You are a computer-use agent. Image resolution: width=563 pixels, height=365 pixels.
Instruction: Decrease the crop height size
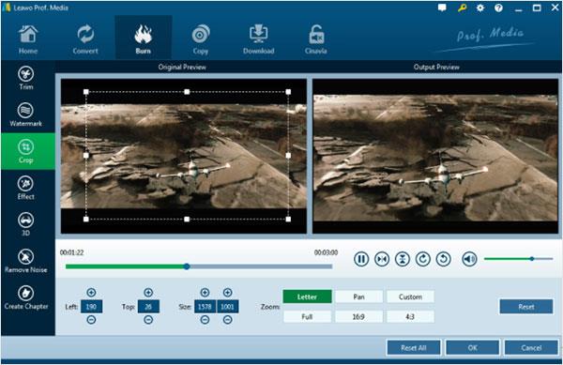click(227, 319)
